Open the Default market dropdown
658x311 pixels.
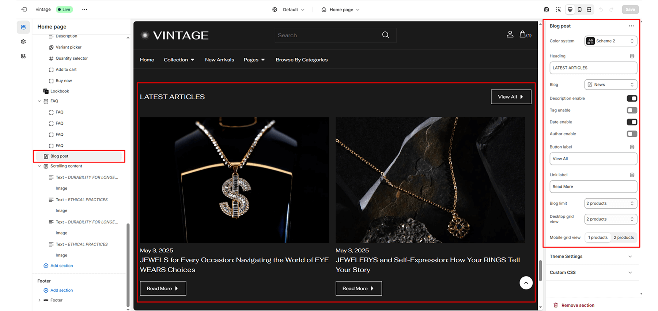point(288,10)
